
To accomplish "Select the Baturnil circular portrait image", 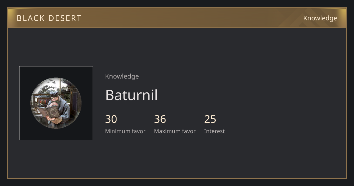I will [x=56, y=103].
